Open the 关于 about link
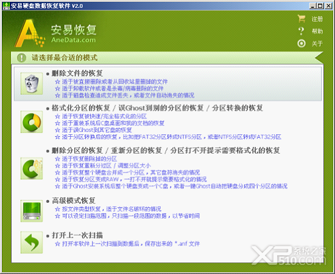Viewport: 335px width, 274px height. pyautogui.click(x=317, y=44)
